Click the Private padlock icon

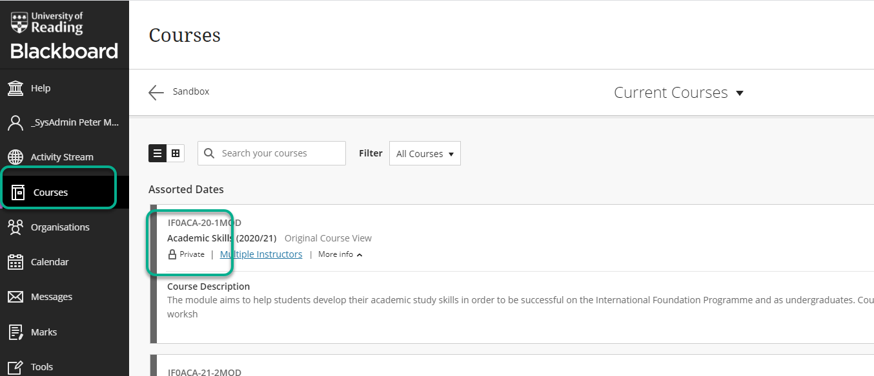tap(172, 254)
